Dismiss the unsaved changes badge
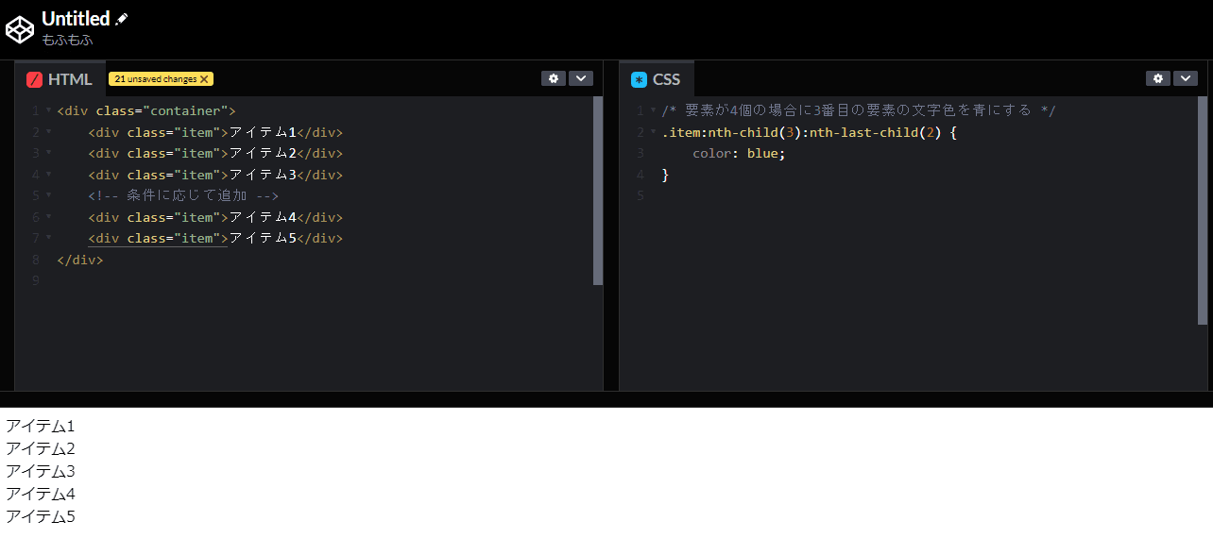 tap(204, 79)
